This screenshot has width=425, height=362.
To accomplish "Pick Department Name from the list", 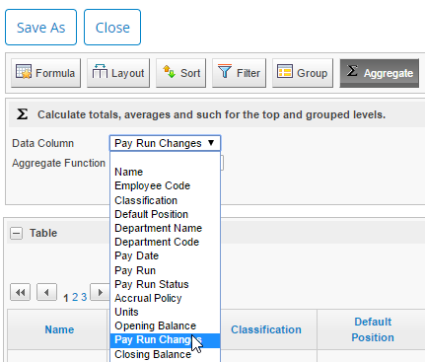I will click(x=165, y=228).
